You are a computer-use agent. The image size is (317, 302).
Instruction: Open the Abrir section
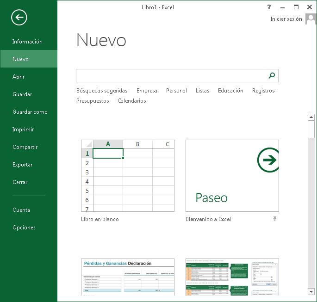19,77
